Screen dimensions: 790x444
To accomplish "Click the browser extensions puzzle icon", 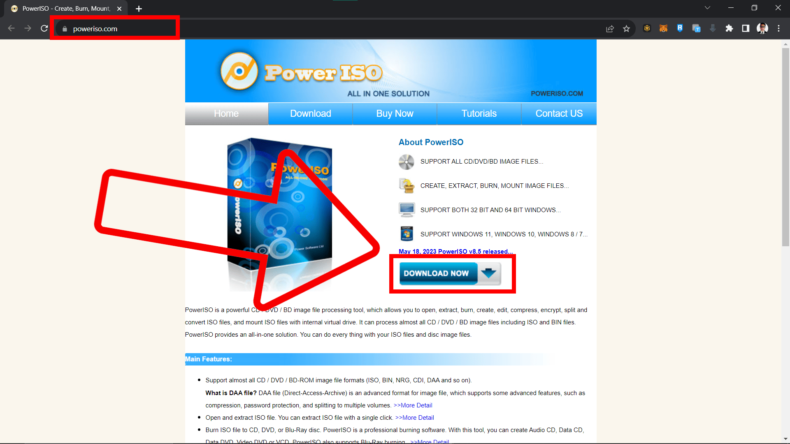I will [729, 28].
